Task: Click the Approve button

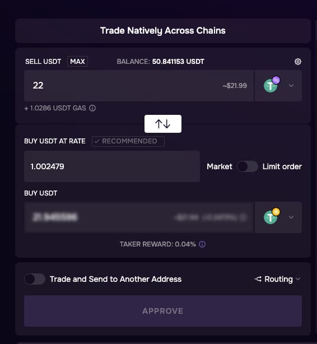Action: coord(163,311)
